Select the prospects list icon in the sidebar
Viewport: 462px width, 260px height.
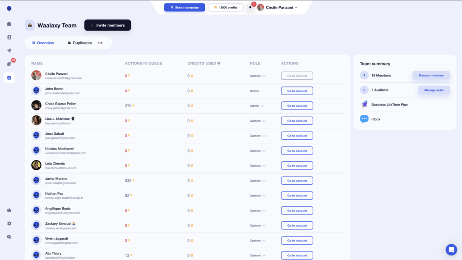point(9,38)
